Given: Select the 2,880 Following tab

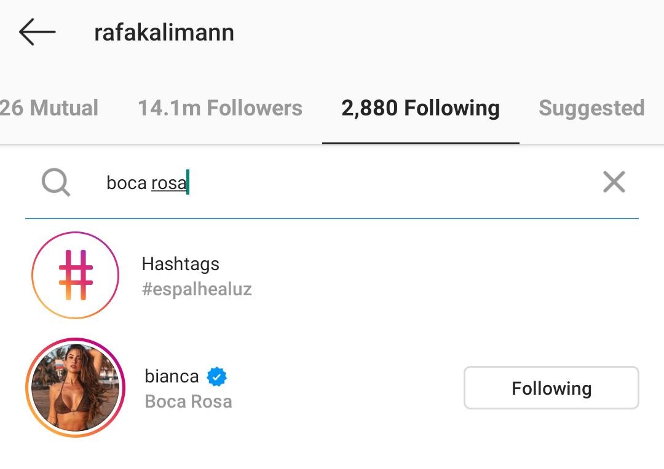Looking at the screenshot, I should (x=421, y=108).
